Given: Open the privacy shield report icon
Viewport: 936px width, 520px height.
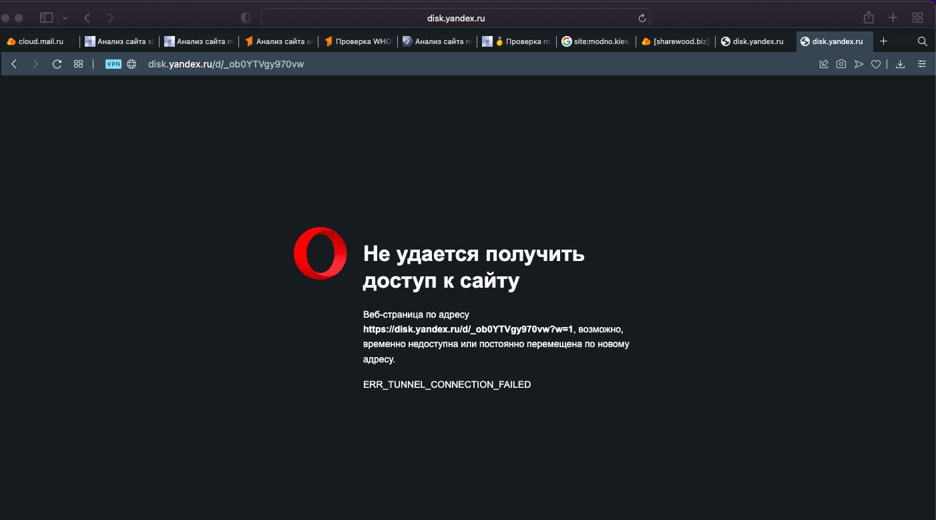Looking at the screenshot, I should pyautogui.click(x=246, y=18).
